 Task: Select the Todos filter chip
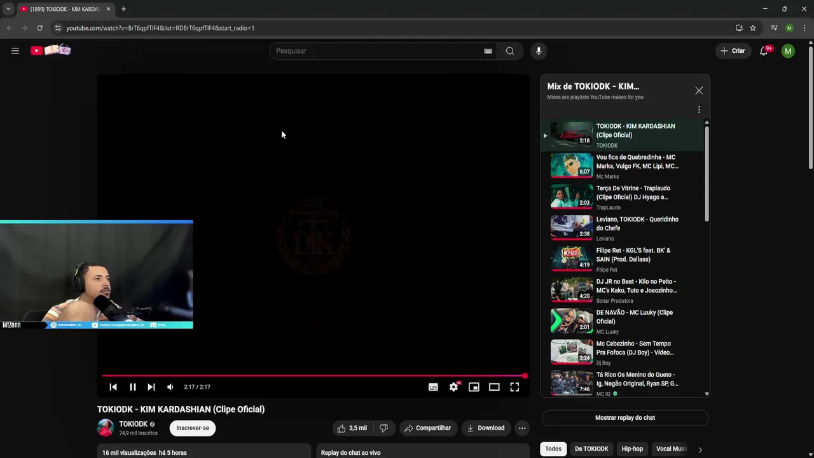[x=553, y=448]
